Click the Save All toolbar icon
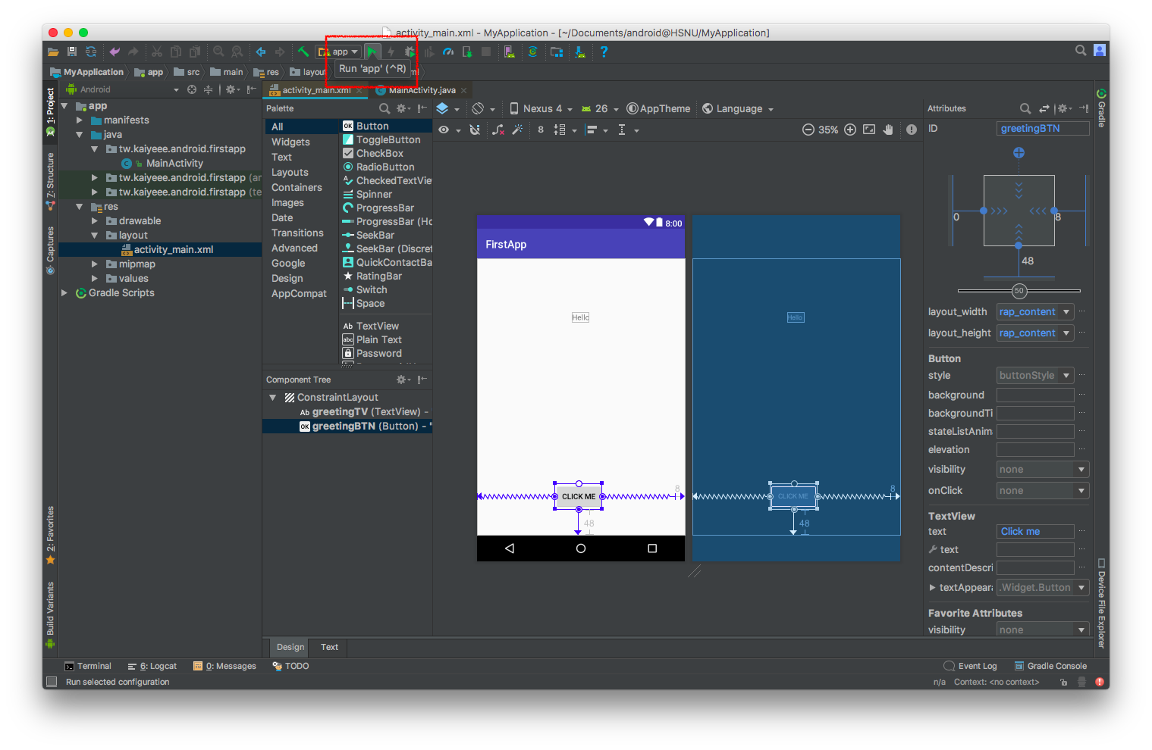This screenshot has height=750, width=1152. (x=72, y=52)
